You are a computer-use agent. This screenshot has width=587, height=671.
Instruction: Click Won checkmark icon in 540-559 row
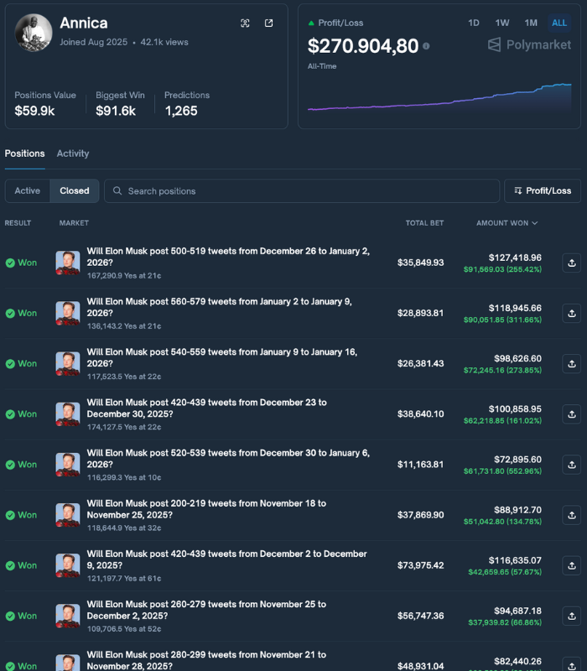pos(10,364)
